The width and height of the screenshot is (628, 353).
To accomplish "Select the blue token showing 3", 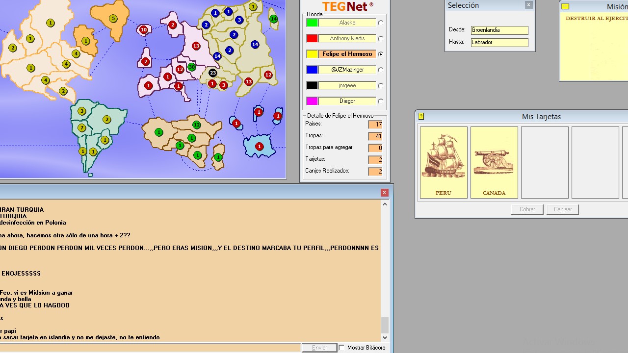I will pos(239,20).
